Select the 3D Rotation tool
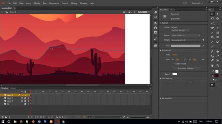Screen dimensions: 222x124 [218, 18]
